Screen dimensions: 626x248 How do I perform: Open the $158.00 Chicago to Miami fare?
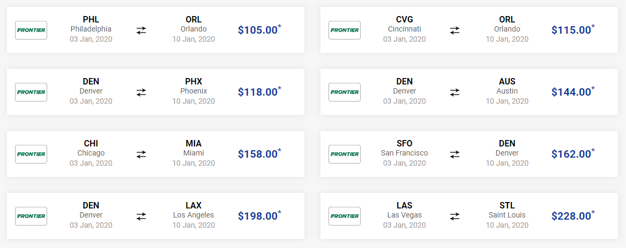259,154
